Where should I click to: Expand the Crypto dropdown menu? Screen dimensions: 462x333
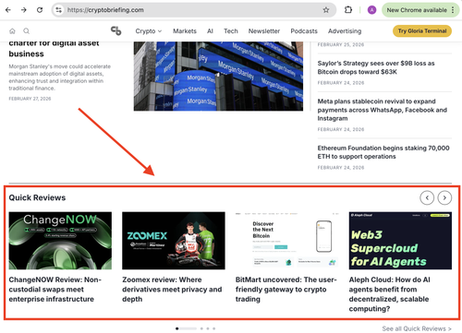(x=149, y=31)
